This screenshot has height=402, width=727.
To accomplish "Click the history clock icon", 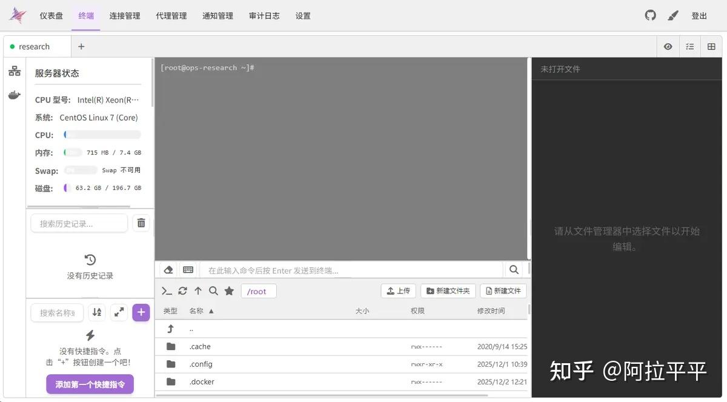I will point(90,260).
